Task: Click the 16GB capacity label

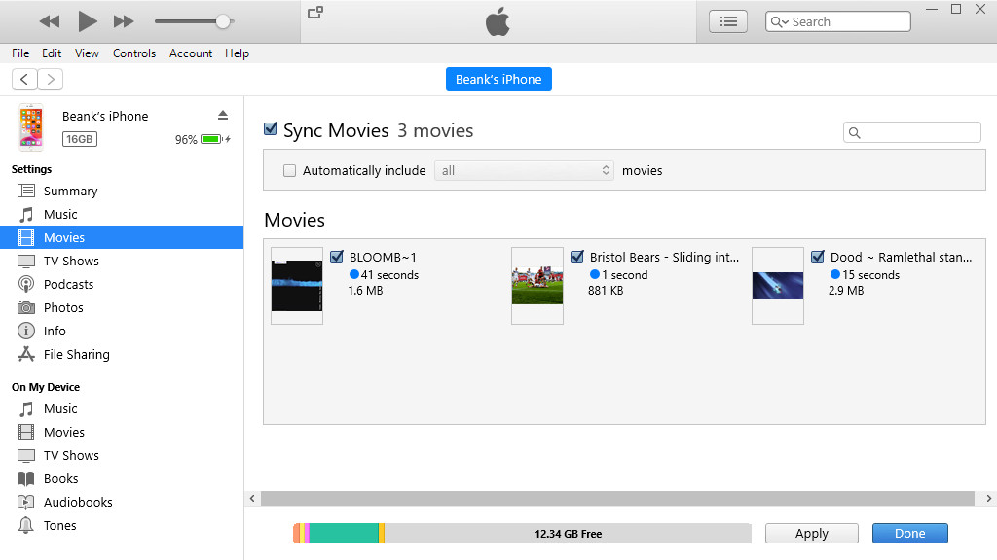Action: 80,139
